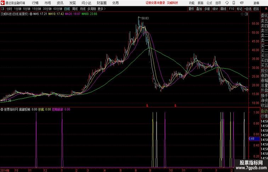Viewport: 268px width, 172px height.
Task: Expand the MA indicator dropdown beside stock name
Action: 31,14
